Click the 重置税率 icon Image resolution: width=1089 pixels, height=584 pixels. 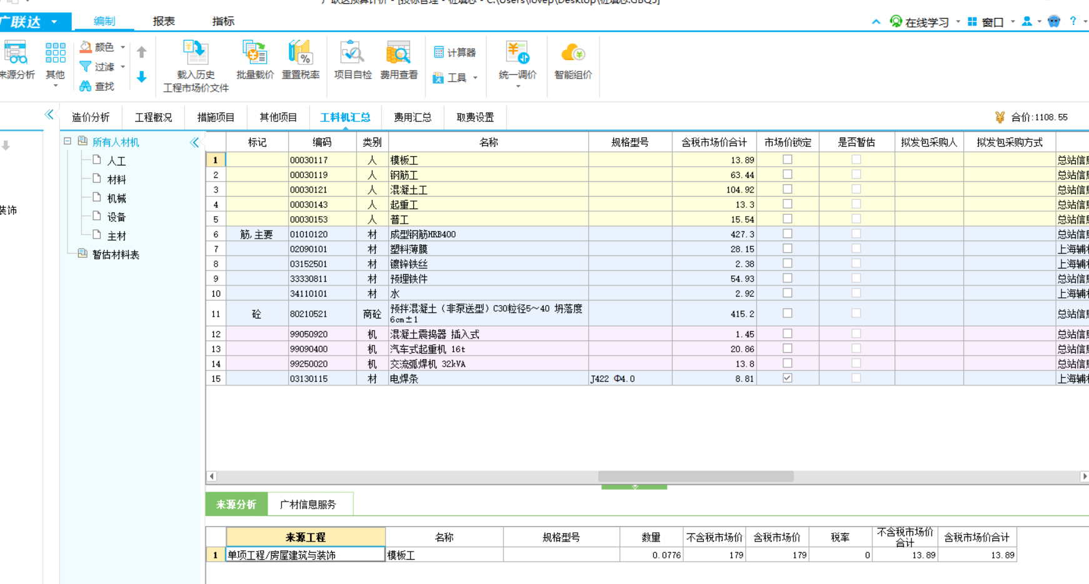301,53
